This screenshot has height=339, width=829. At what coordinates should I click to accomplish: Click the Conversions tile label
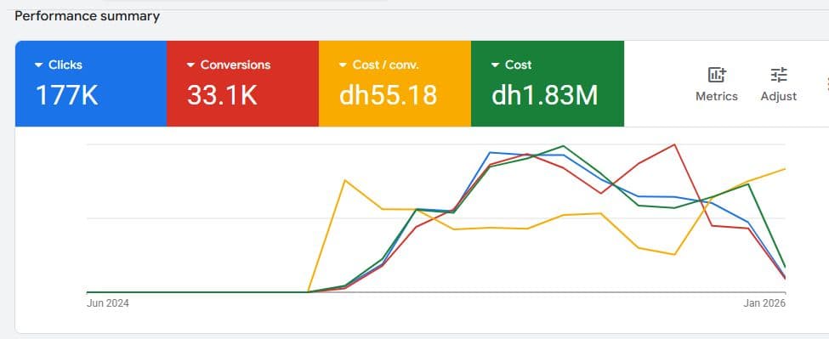(236, 65)
